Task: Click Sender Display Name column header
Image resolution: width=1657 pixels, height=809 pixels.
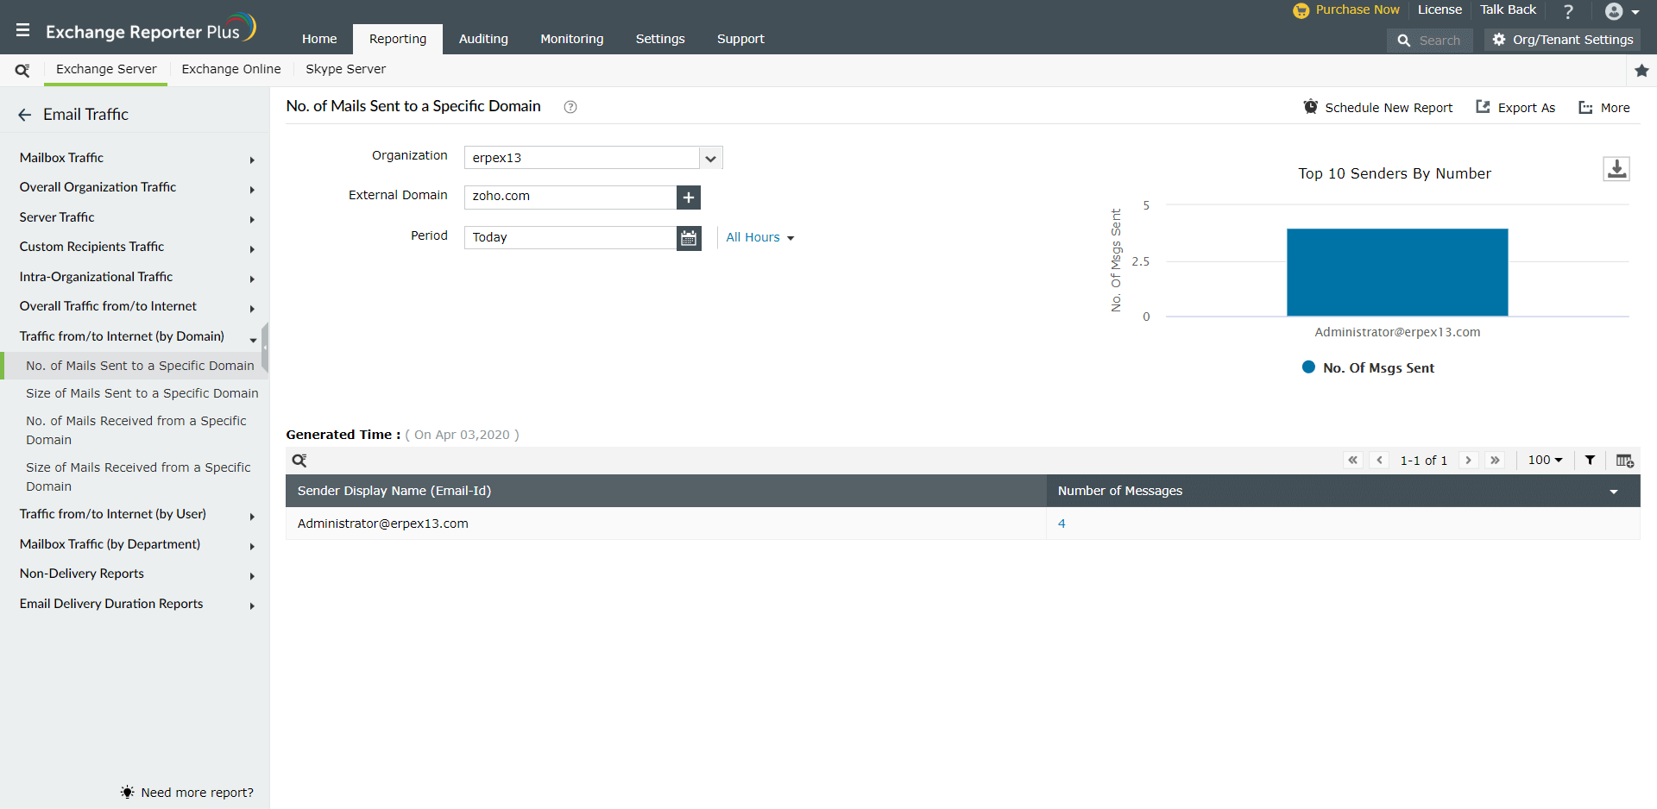Action: pyautogui.click(x=665, y=491)
